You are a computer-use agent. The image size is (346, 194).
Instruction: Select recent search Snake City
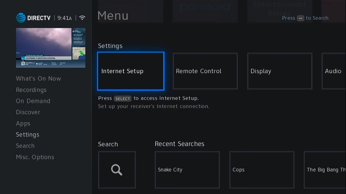point(187,170)
